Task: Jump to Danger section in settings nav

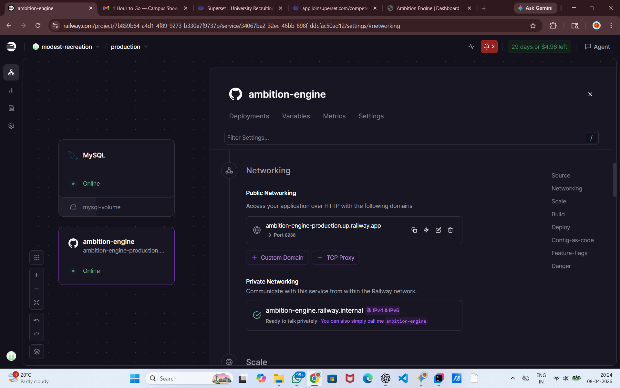Action: tap(561, 266)
